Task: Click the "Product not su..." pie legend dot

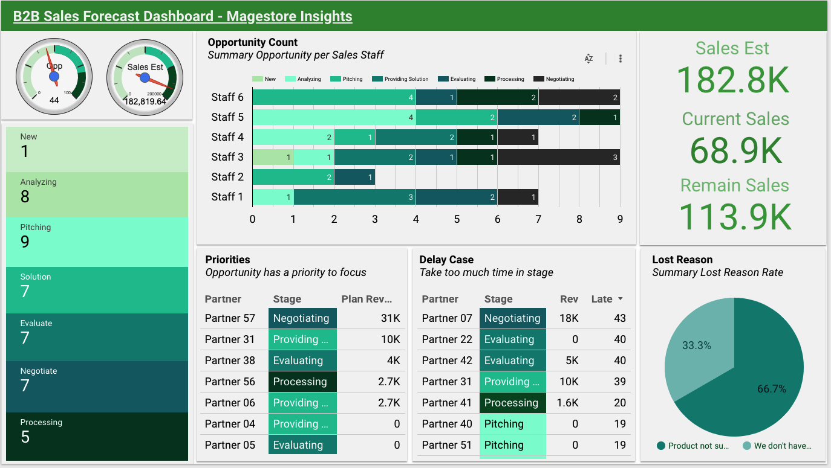Action: coord(661,446)
